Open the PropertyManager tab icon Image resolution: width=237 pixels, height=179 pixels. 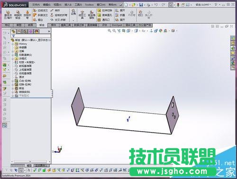19,32
